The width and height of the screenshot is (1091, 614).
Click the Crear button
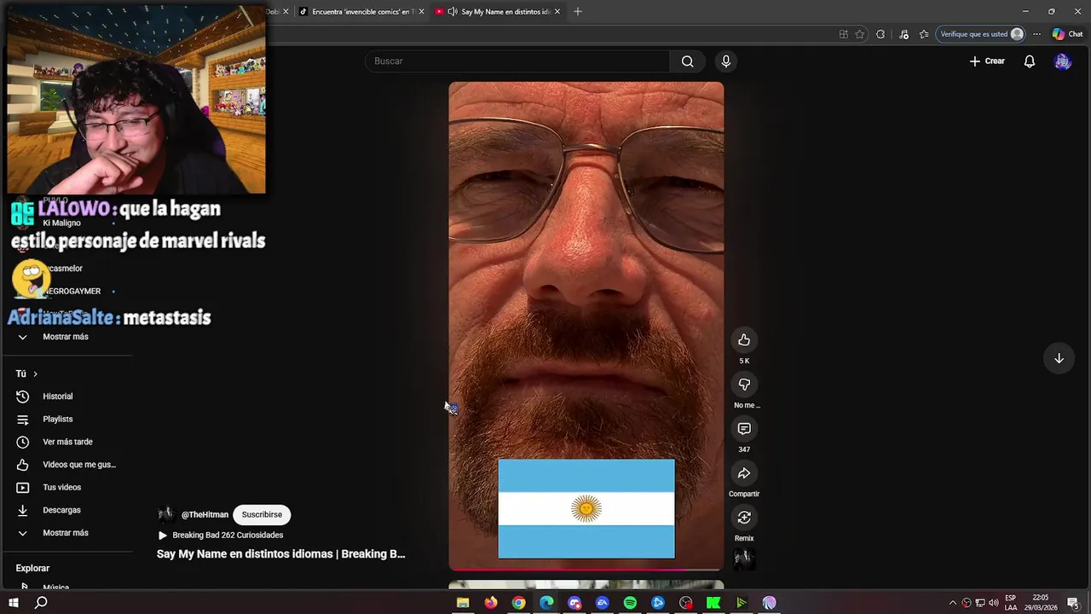(x=987, y=61)
